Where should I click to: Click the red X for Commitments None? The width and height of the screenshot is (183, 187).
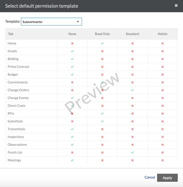click(x=72, y=82)
